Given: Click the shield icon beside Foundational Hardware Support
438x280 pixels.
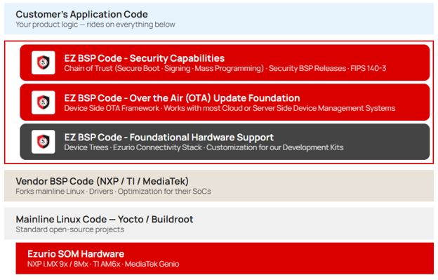Looking at the screenshot, I should click(44, 142).
